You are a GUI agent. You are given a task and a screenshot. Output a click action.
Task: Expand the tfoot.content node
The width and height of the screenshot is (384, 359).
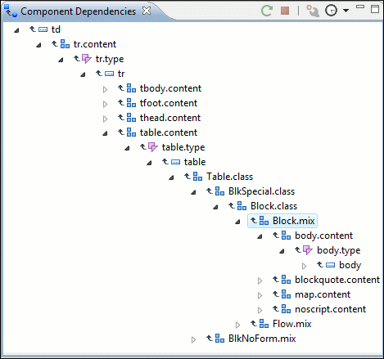pos(105,104)
